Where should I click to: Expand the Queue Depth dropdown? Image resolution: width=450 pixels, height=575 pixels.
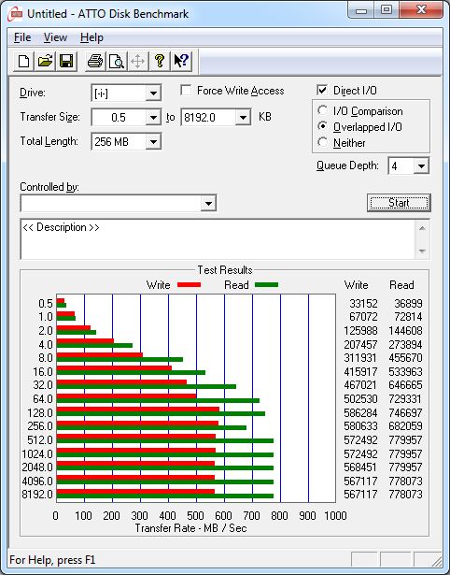pos(421,166)
